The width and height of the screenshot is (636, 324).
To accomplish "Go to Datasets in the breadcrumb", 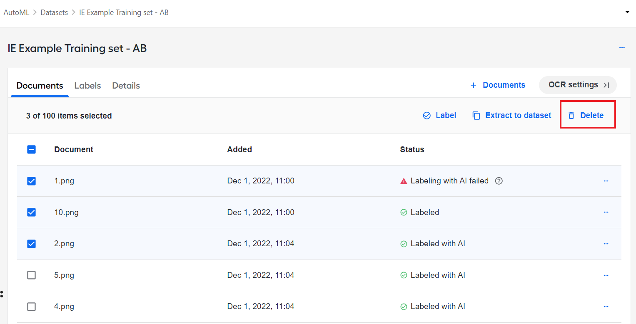I will (x=54, y=12).
